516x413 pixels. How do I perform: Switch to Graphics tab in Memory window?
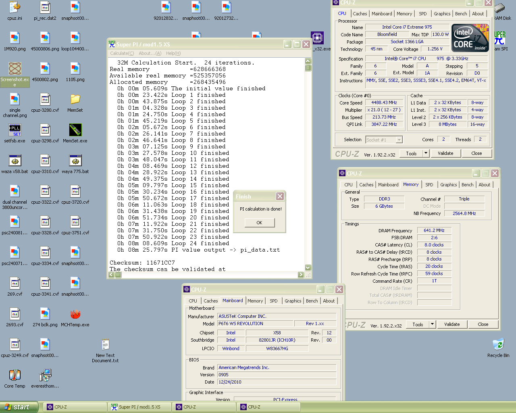(x=448, y=185)
